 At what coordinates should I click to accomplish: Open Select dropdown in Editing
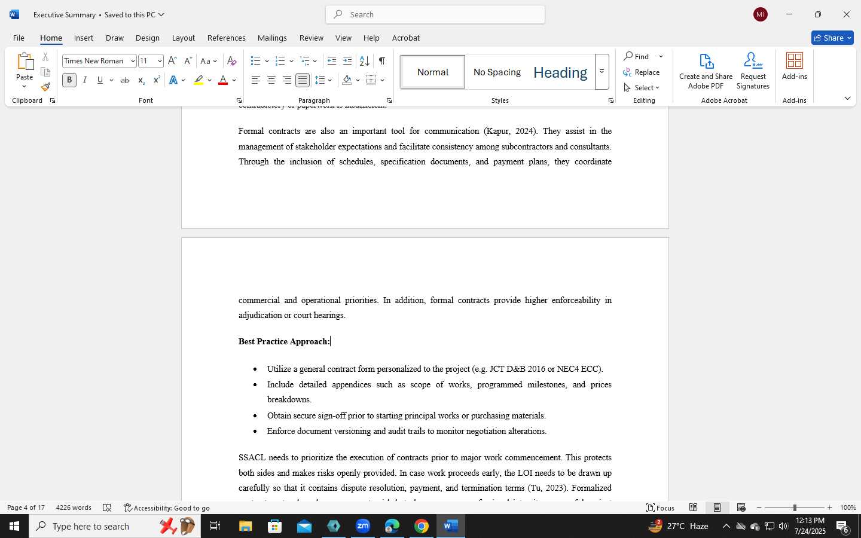642,87
